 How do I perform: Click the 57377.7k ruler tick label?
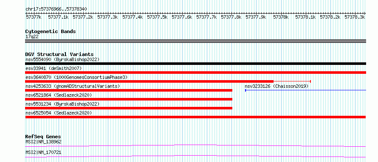(206, 17)
